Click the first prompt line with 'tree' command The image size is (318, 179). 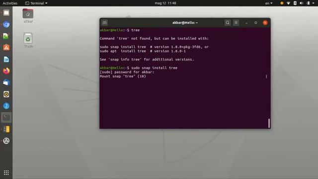[120, 30]
